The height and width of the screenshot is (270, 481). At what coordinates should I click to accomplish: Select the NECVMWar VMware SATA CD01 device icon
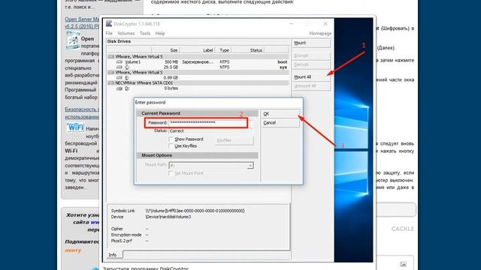click(x=111, y=83)
